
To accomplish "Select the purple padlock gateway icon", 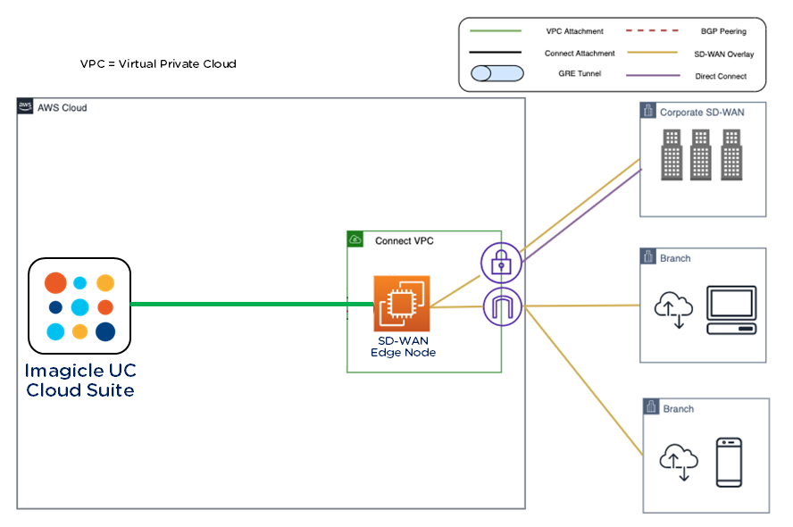I will pos(501,263).
